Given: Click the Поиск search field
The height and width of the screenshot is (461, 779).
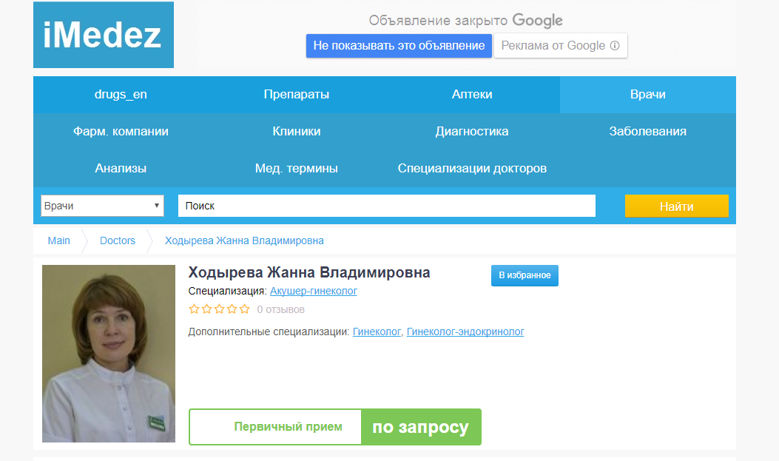Looking at the screenshot, I should (x=386, y=206).
